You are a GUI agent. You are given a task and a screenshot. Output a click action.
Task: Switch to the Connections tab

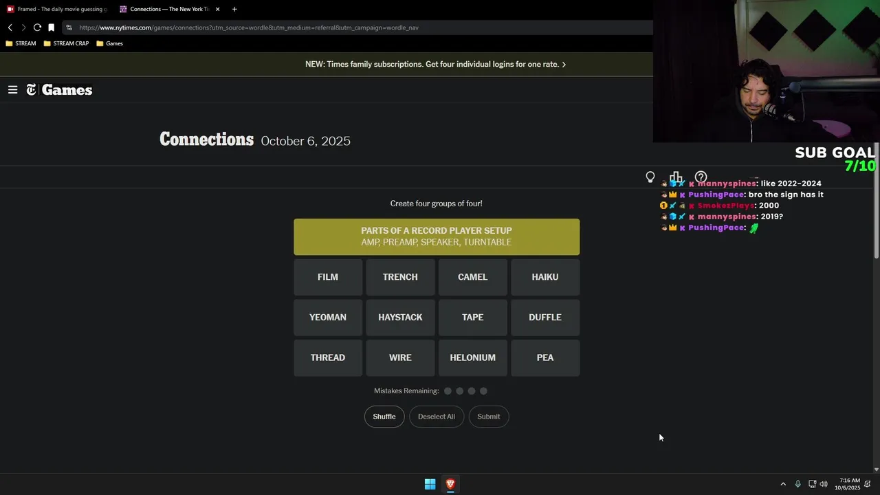pos(170,9)
